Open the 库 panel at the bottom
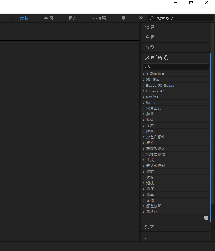215x251 pixels. coord(148,237)
